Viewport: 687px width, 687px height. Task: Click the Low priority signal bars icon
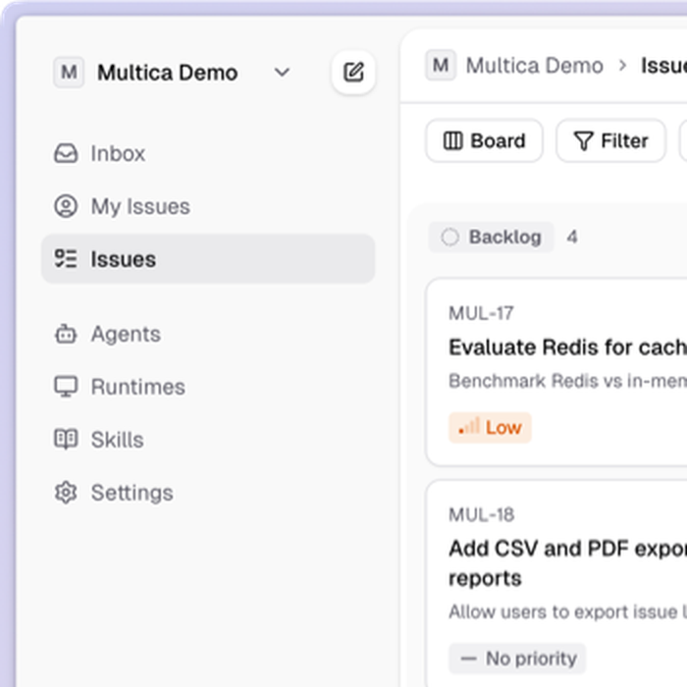pyautogui.click(x=469, y=426)
